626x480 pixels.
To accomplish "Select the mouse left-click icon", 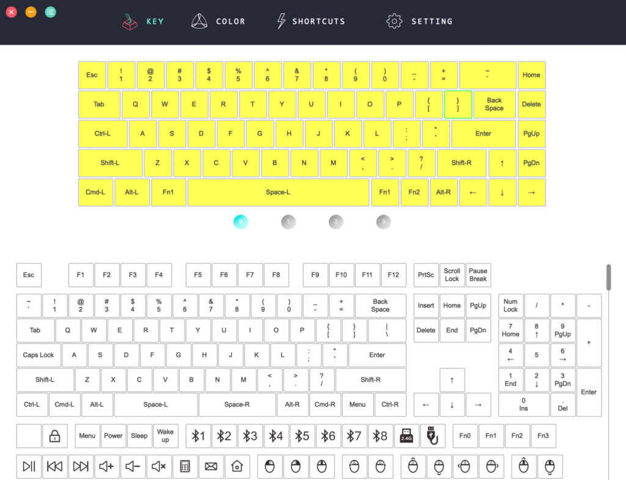I will coord(270,466).
